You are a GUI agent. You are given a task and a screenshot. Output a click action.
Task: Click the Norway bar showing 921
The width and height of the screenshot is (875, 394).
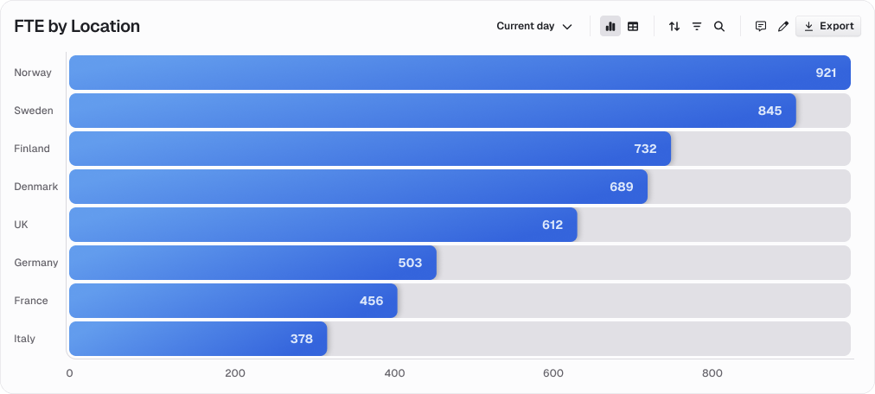pyautogui.click(x=460, y=73)
